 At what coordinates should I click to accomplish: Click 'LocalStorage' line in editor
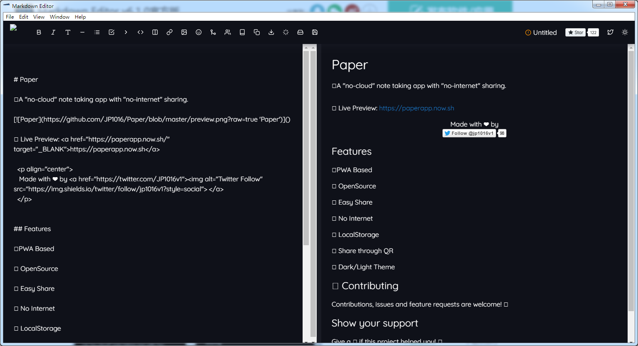click(37, 329)
